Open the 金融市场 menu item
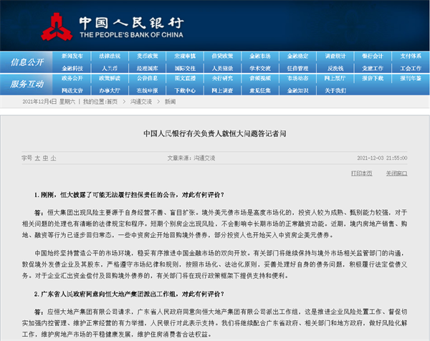Image resolution: width=430 pixels, height=341 pixels. (260, 56)
